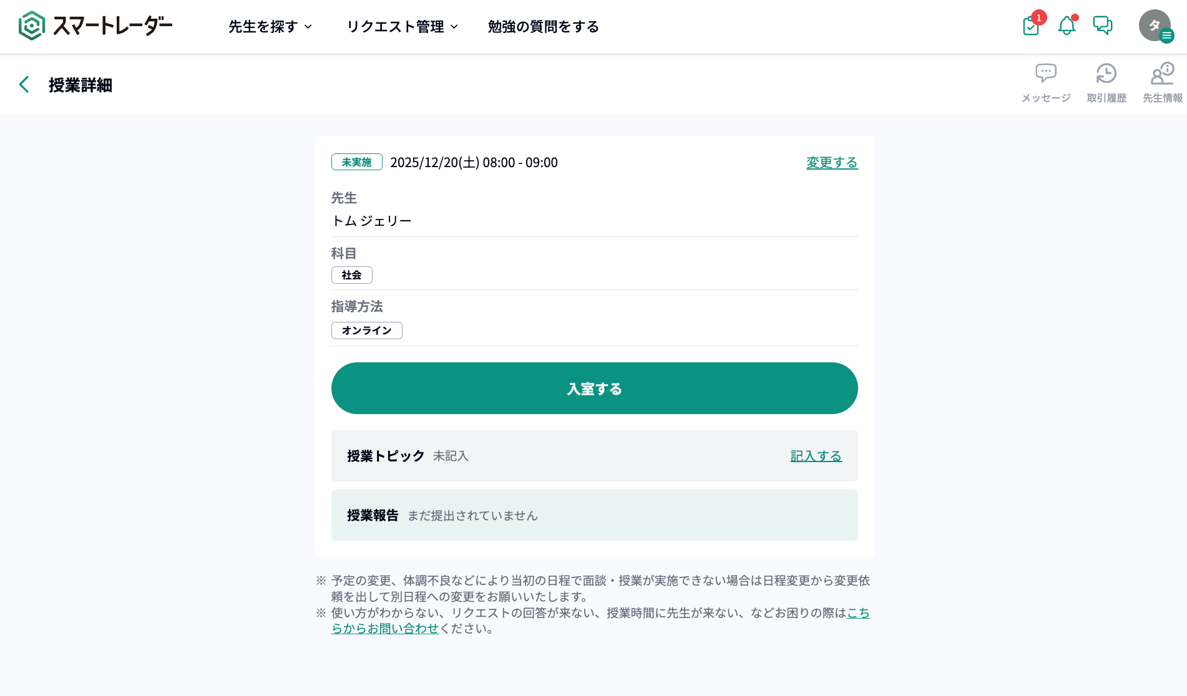Click the 社会 subject tag
The width and height of the screenshot is (1187, 696).
coord(351,275)
